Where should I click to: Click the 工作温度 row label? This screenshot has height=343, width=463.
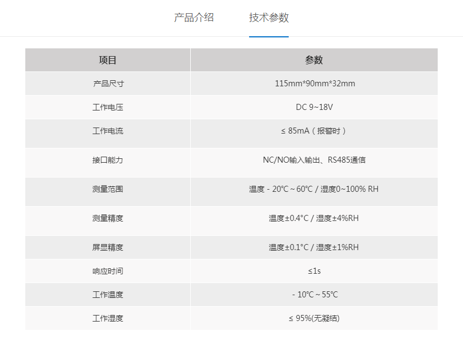pyautogui.click(x=108, y=295)
